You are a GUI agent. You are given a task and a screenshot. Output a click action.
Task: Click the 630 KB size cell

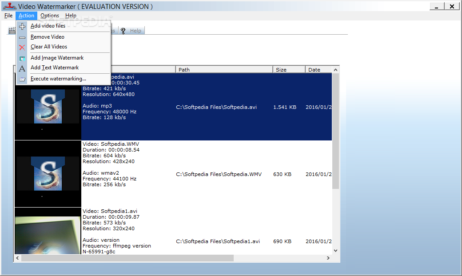pos(282,174)
